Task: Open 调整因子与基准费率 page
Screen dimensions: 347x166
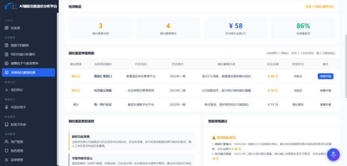Action: pos(28,63)
